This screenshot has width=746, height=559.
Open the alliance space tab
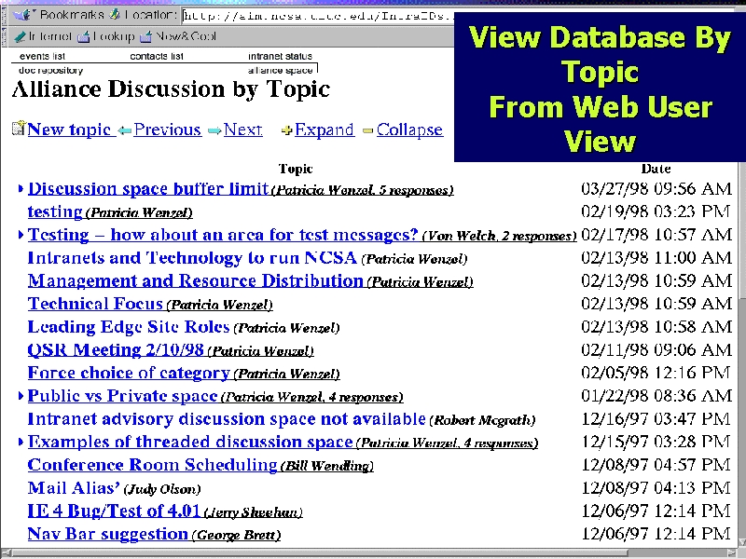point(281,71)
